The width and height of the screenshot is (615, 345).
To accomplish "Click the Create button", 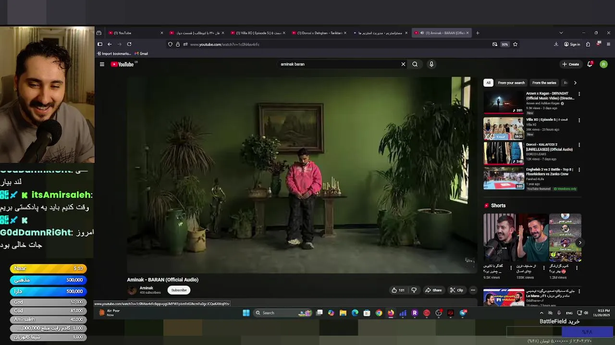I will 571,64.
